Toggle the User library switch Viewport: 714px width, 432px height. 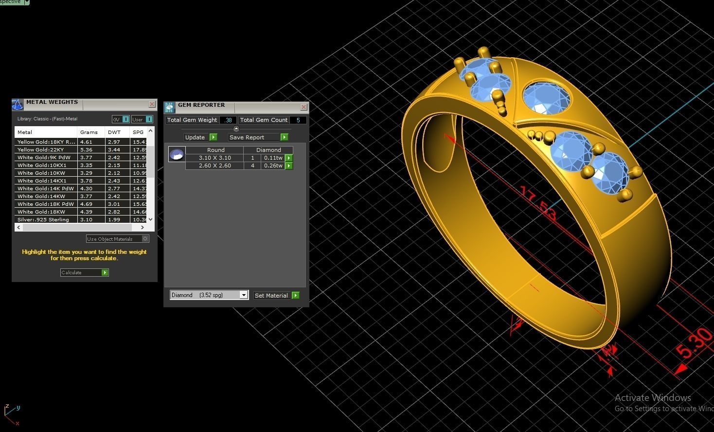click(x=142, y=119)
